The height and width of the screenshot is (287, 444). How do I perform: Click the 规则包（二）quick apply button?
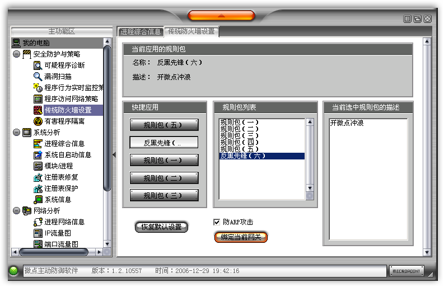(x=164, y=178)
